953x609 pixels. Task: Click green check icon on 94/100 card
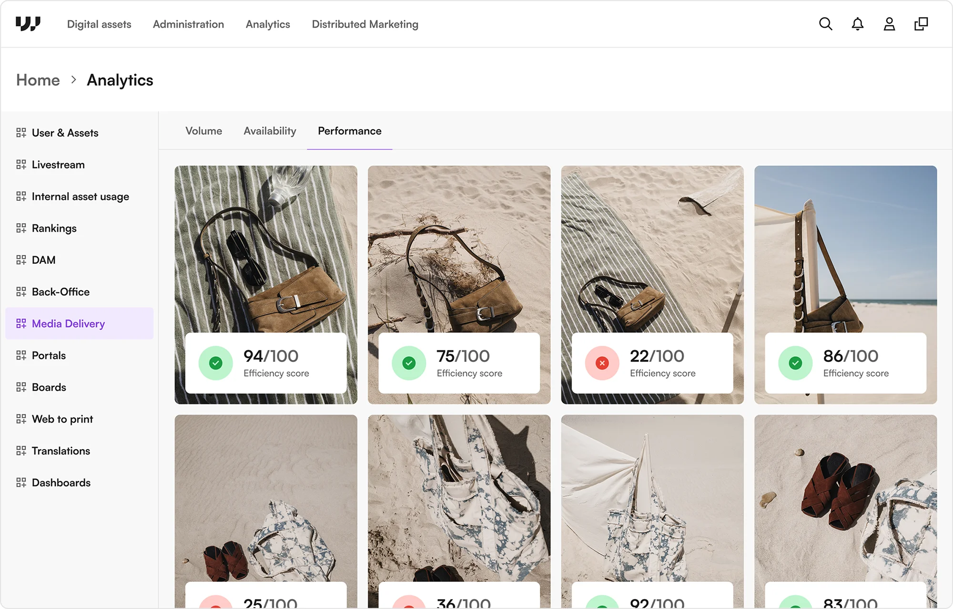click(x=216, y=363)
